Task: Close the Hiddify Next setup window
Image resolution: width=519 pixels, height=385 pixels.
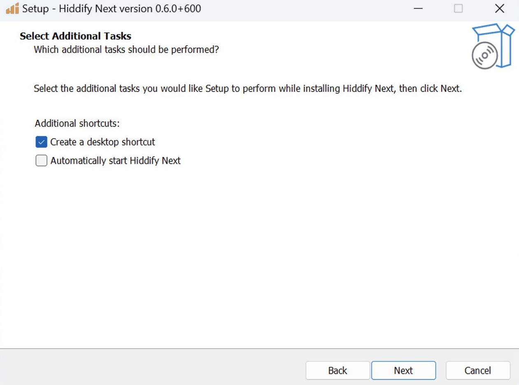Action: (x=499, y=9)
